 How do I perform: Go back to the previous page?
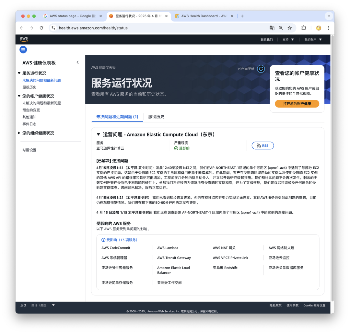(x=22, y=28)
